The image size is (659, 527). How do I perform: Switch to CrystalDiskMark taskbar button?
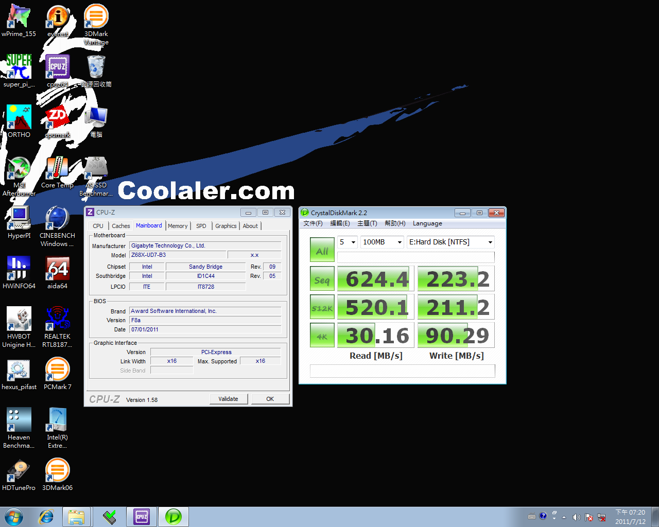174,517
